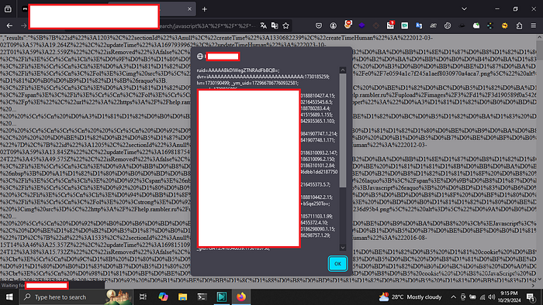Screen dimensions: 543x305
Task: Click the dark brown diamond extension icon
Action: (376, 26)
